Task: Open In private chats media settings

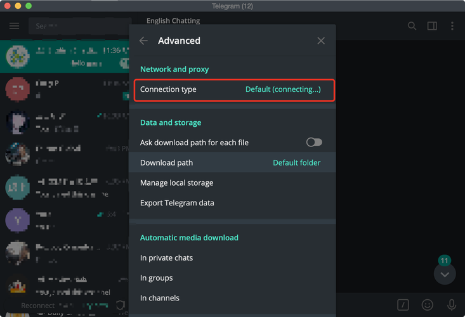Action: [x=232, y=258]
